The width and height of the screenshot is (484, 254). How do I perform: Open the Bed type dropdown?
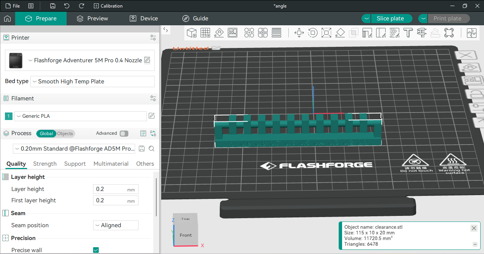(92, 82)
